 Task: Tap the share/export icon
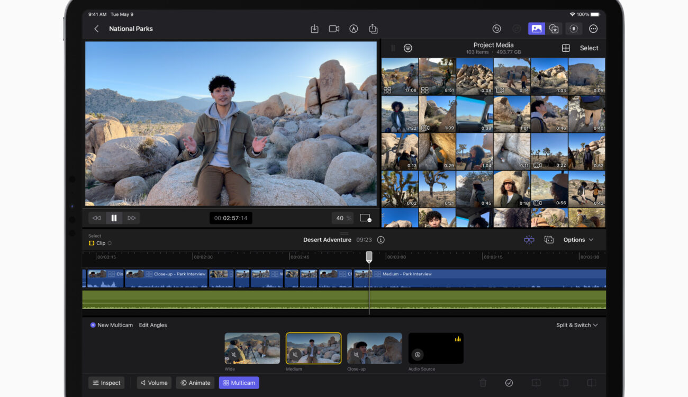(373, 29)
